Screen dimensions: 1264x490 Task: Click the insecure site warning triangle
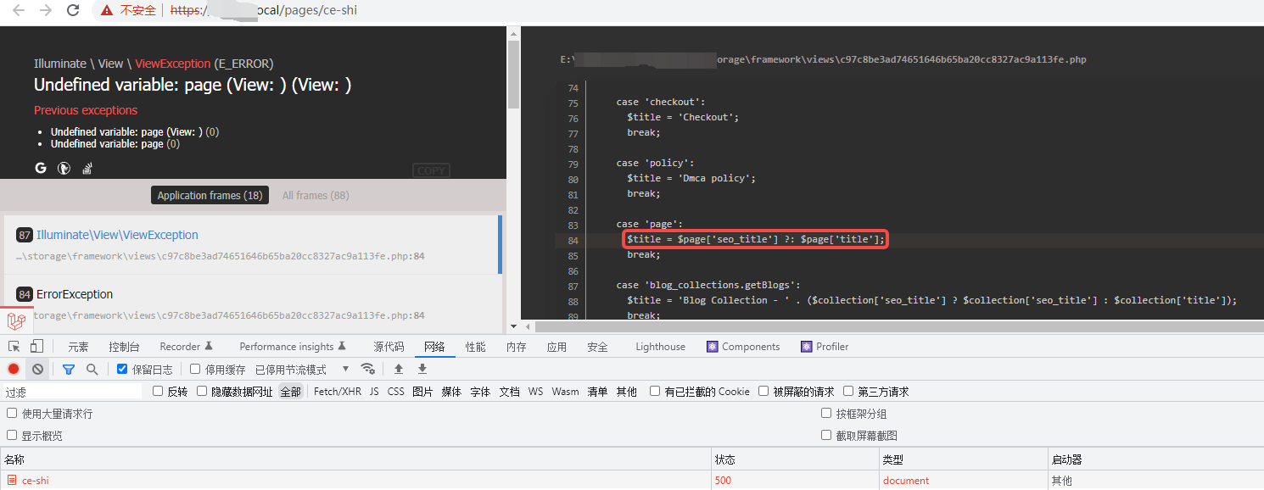click(106, 10)
